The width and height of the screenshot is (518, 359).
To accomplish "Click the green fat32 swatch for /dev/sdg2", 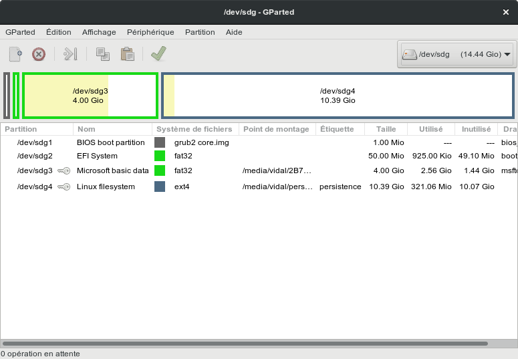I will 160,156.
